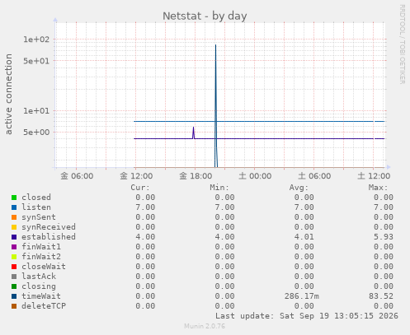Click the '金 18:00' x-axis label
The image size is (410, 335).
click(196, 176)
